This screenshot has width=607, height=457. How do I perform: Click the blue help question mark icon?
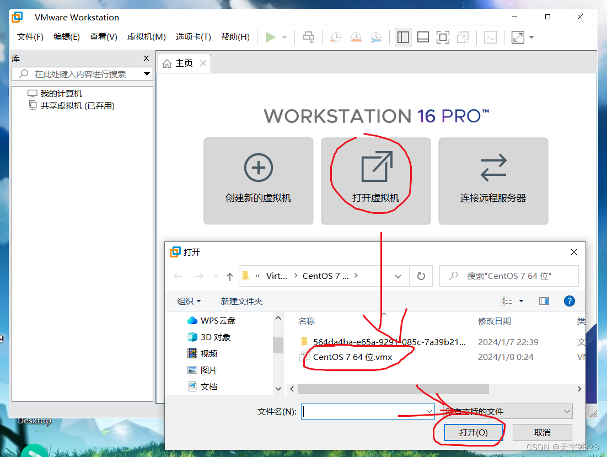(x=569, y=301)
